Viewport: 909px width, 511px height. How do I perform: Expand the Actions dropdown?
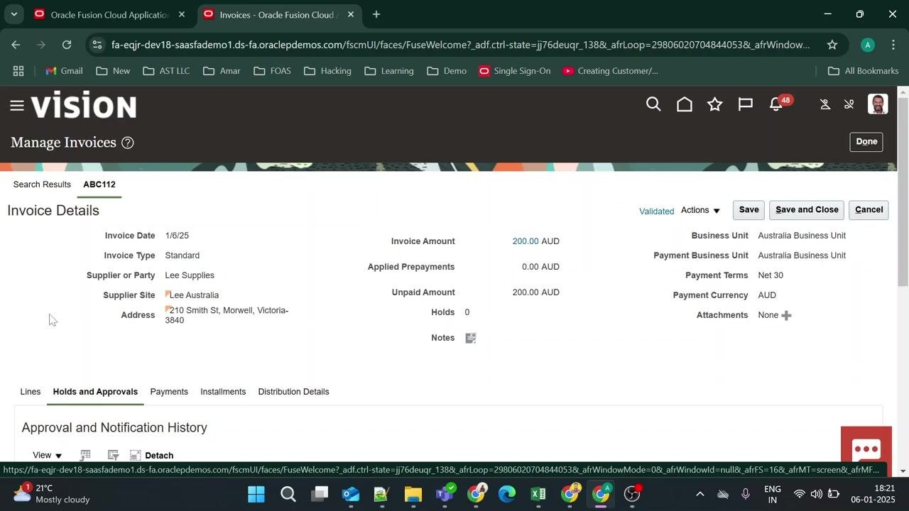700,210
